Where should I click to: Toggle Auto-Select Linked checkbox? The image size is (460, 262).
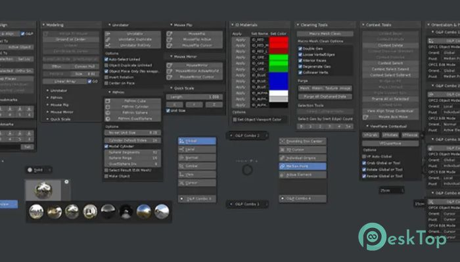[x=106, y=60]
